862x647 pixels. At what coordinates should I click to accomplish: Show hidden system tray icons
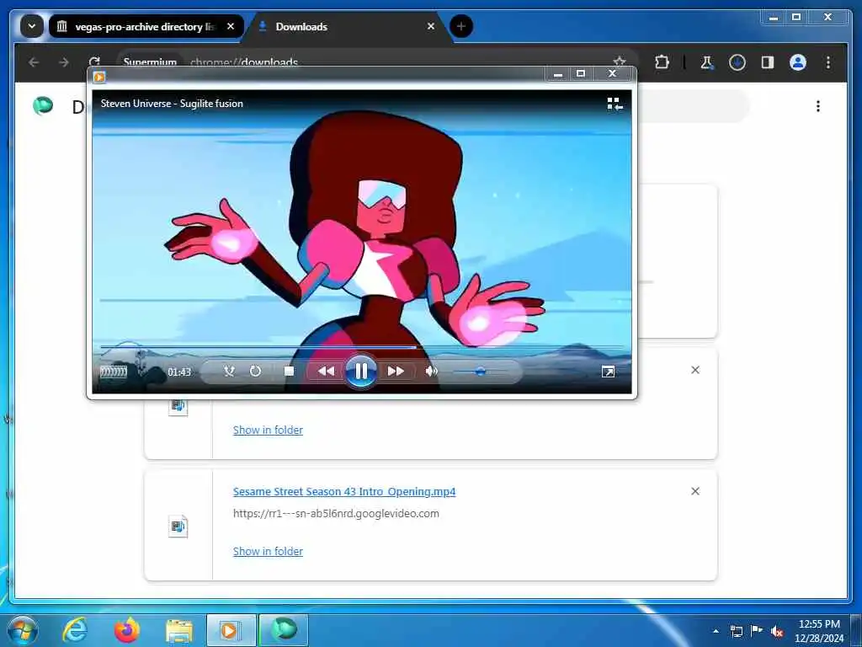pos(716,631)
